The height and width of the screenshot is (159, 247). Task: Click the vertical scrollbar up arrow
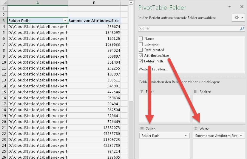tap(131, 2)
